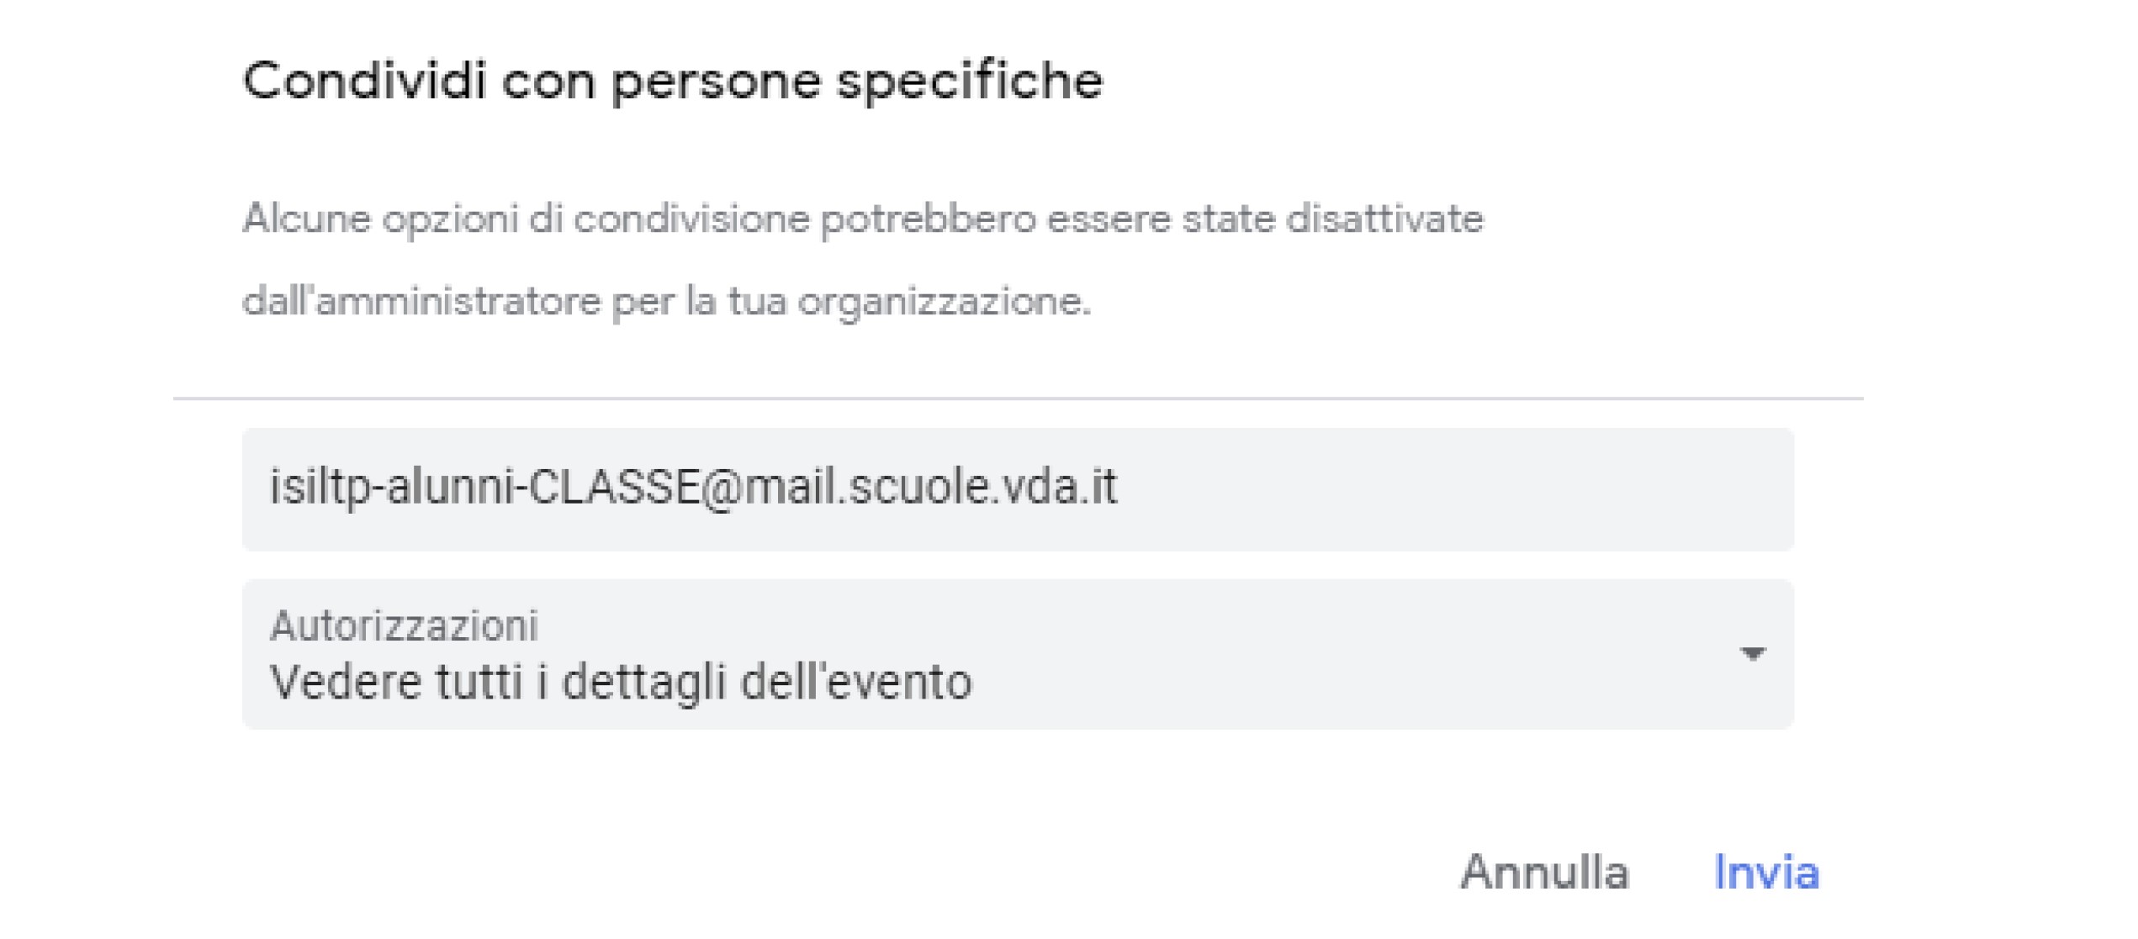Click the 'Condividi con persone specifiche' title

pyautogui.click(x=673, y=82)
